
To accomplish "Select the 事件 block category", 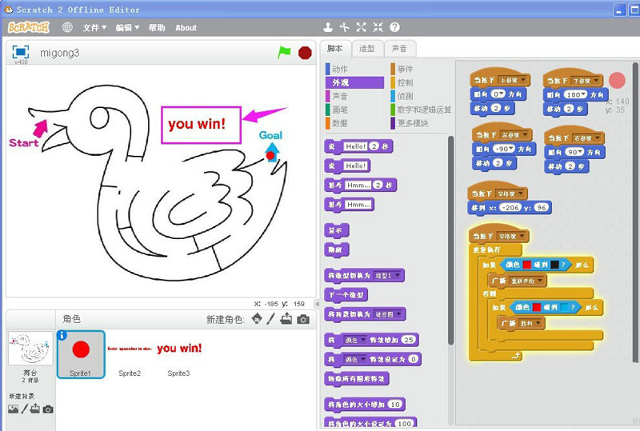I will (421, 69).
